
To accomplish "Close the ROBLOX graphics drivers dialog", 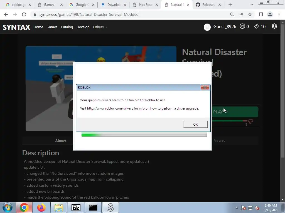I will (205, 87).
